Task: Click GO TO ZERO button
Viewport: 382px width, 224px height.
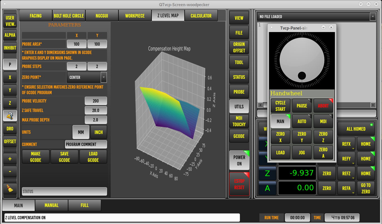Action: pyautogui.click(x=366, y=188)
